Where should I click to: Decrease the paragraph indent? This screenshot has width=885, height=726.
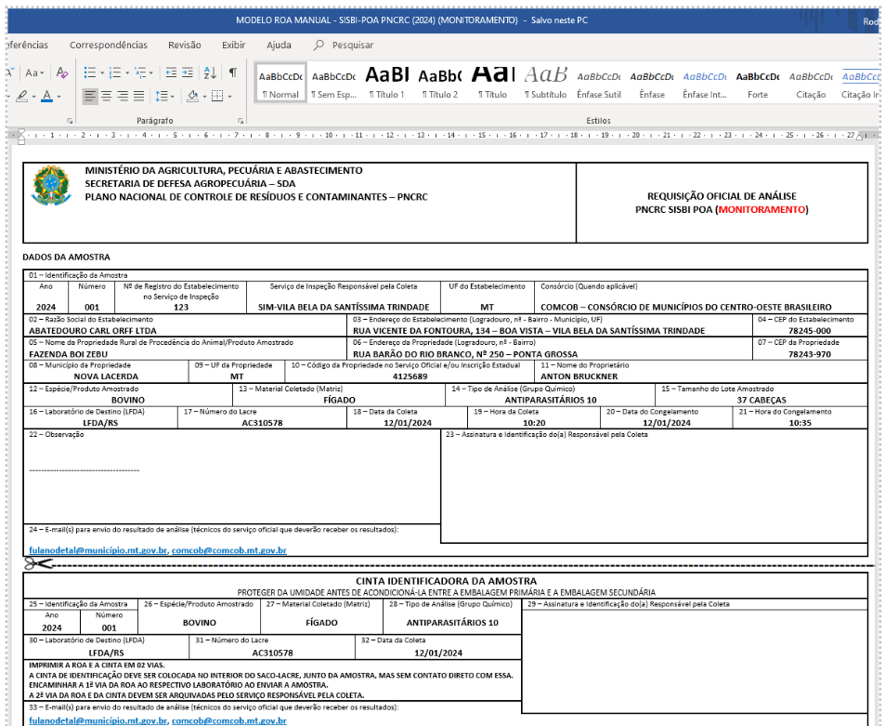pyautogui.click(x=171, y=73)
